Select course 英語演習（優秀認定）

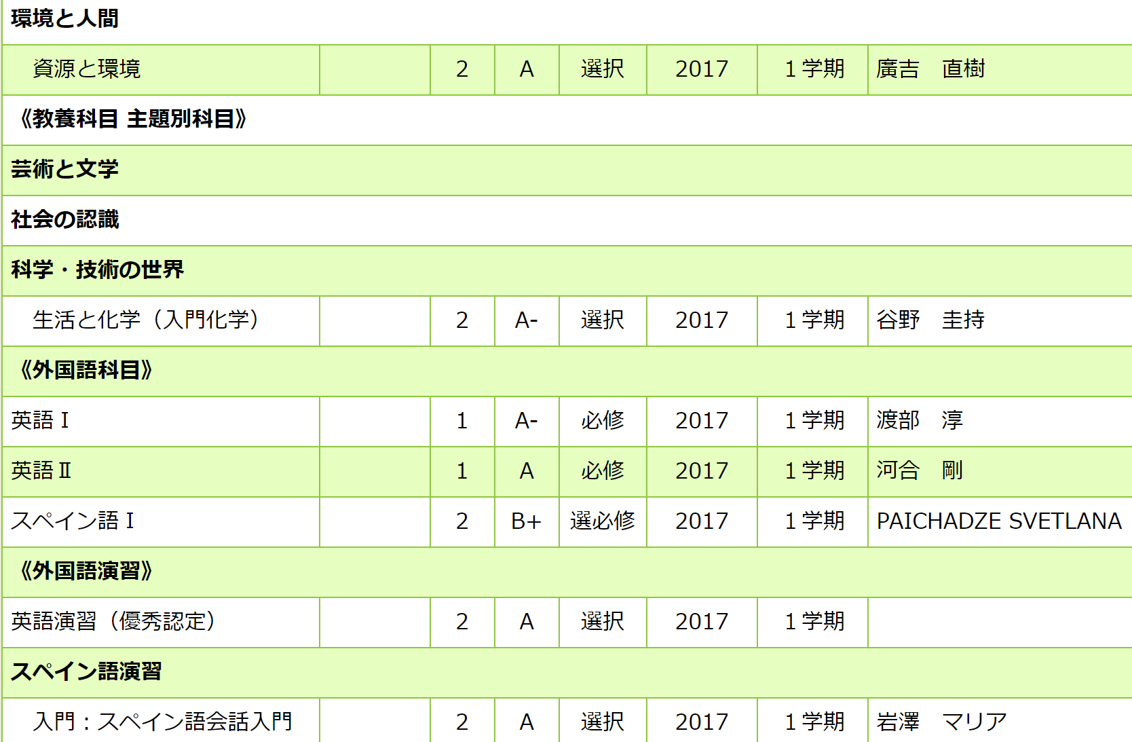[x=113, y=621]
